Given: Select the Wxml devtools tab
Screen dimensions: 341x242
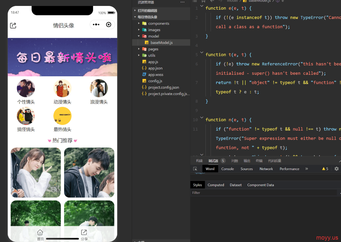Looking at the screenshot, I should tap(210, 169).
